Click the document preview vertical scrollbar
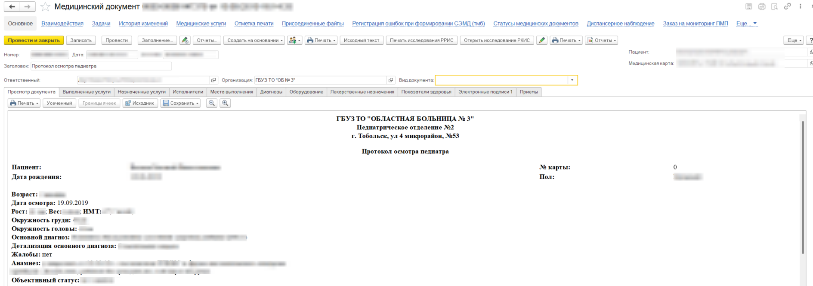The width and height of the screenshot is (813, 286). (803, 187)
